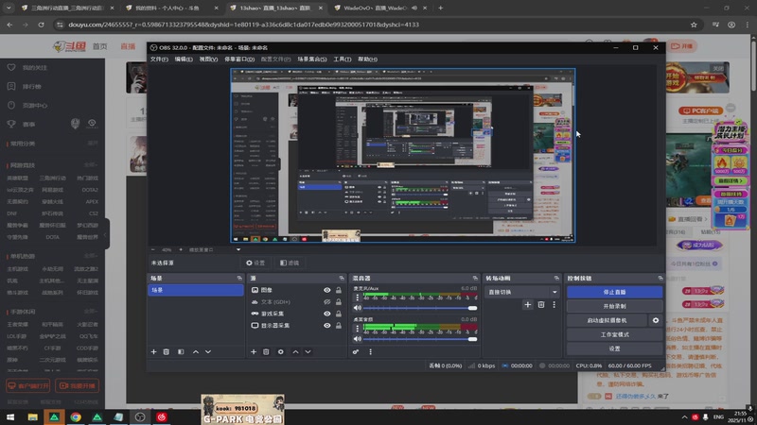
Task: Mute the 麦克风/Aux audio channel
Action: [x=358, y=308]
